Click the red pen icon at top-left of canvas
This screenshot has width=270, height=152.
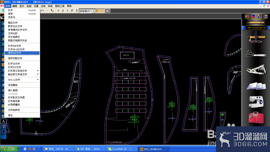point(2,16)
